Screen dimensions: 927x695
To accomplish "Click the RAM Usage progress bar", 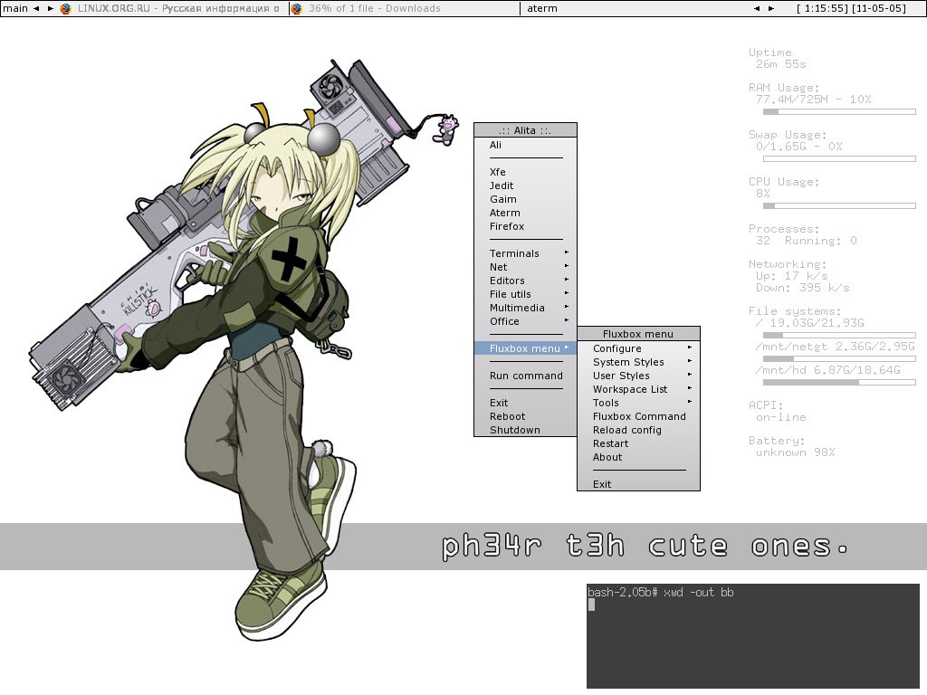I will [838, 112].
